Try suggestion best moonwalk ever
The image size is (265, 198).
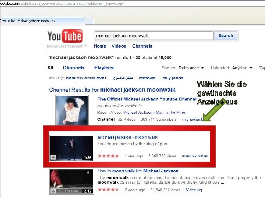(86, 78)
